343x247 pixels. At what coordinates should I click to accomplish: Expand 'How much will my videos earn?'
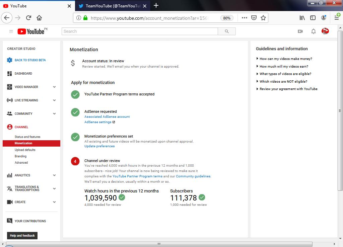(282, 66)
